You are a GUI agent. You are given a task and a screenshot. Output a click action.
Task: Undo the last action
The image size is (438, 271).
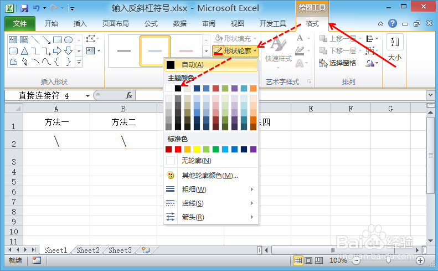tap(37, 8)
